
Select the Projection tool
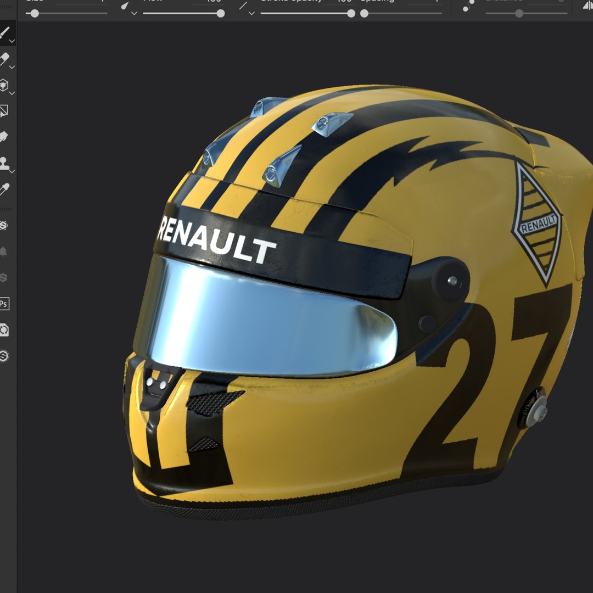(x=4, y=85)
